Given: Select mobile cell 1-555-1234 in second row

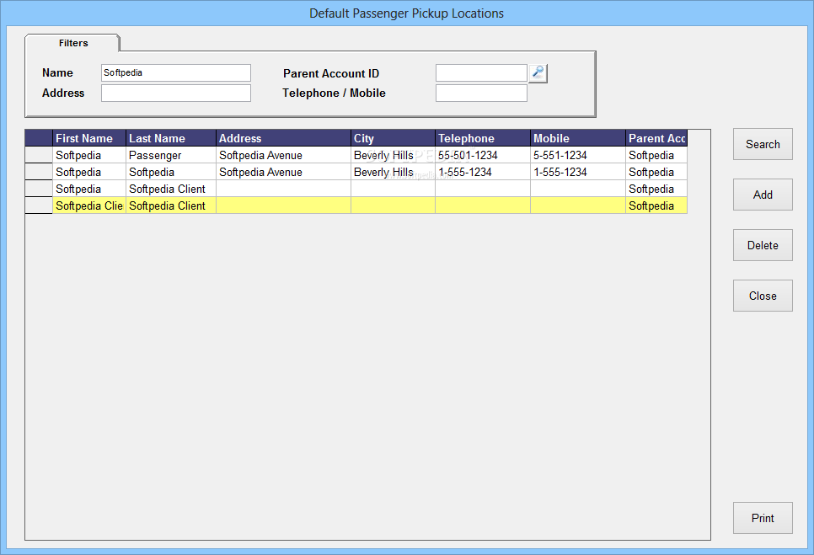Looking at the screenshot, I should pos(578,172).
